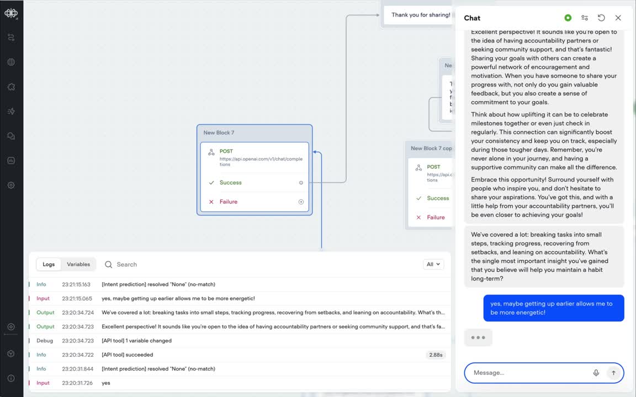Open the chat bubbles transcripts sidebar icon
Viewport: 636px width, 397px height.
[11, 136]
